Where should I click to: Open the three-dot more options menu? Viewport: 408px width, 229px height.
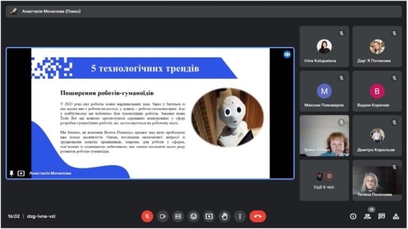[x=240, y=216]
